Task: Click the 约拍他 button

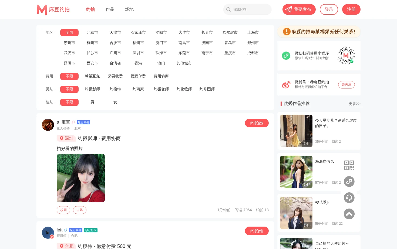Action: coord(257,231)
